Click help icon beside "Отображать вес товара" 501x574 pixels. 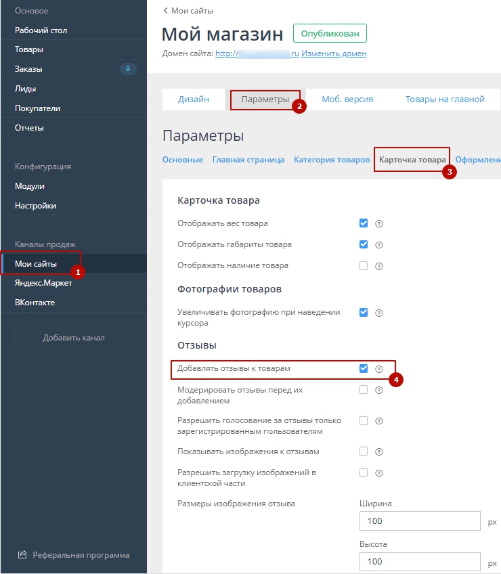point(379,224)
